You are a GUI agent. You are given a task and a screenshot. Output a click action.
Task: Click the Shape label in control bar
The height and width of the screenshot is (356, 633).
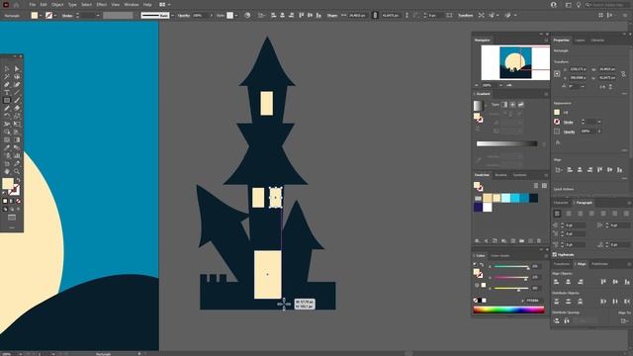pyautogui.click(x=332, y=16)
